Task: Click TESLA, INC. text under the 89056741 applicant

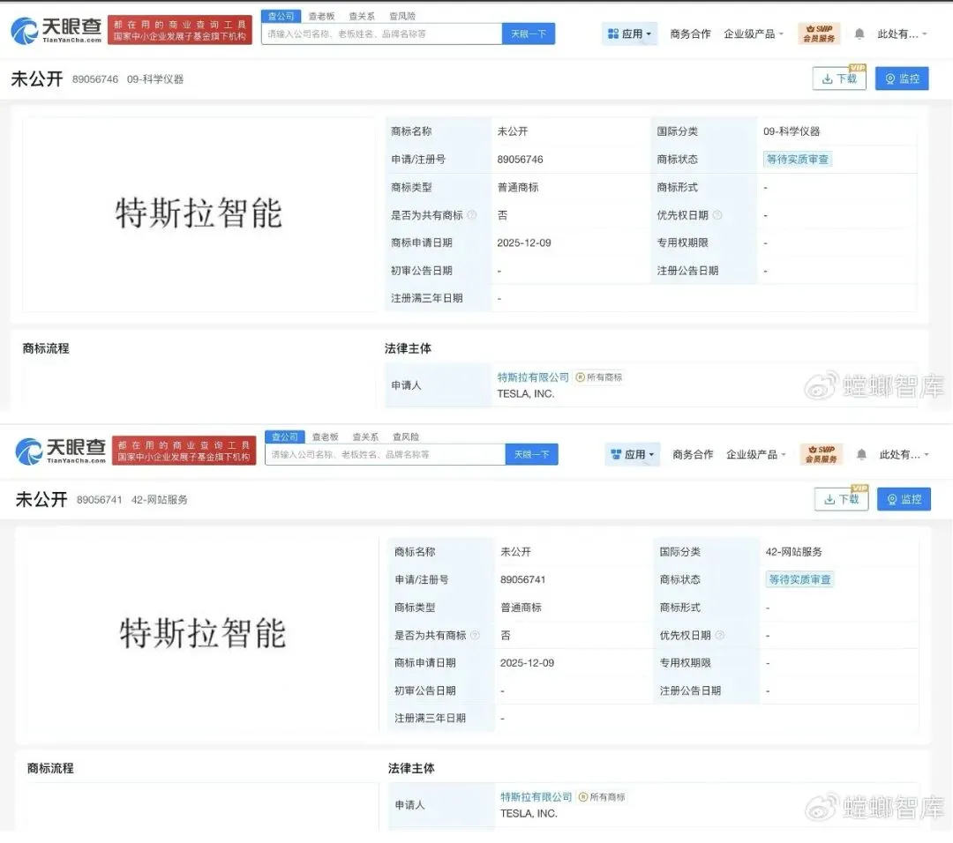Action: click(529, 813)
